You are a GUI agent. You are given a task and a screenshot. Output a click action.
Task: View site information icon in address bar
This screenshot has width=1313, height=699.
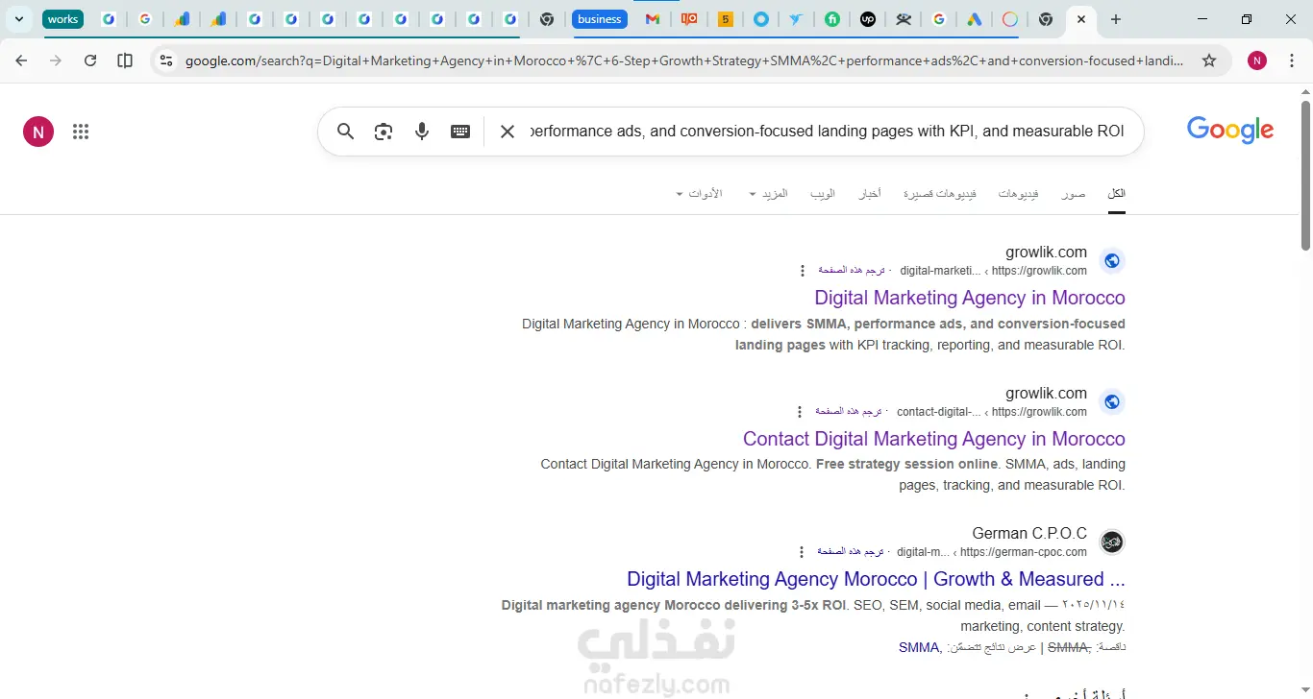coord(166,60)
